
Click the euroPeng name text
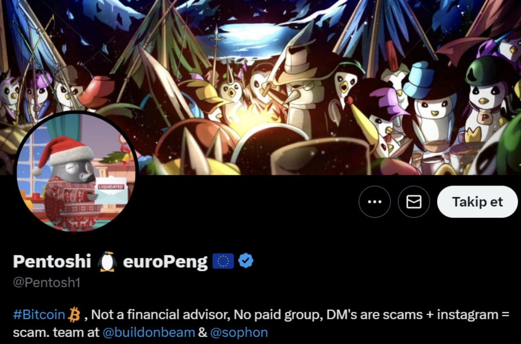point(165,262)
